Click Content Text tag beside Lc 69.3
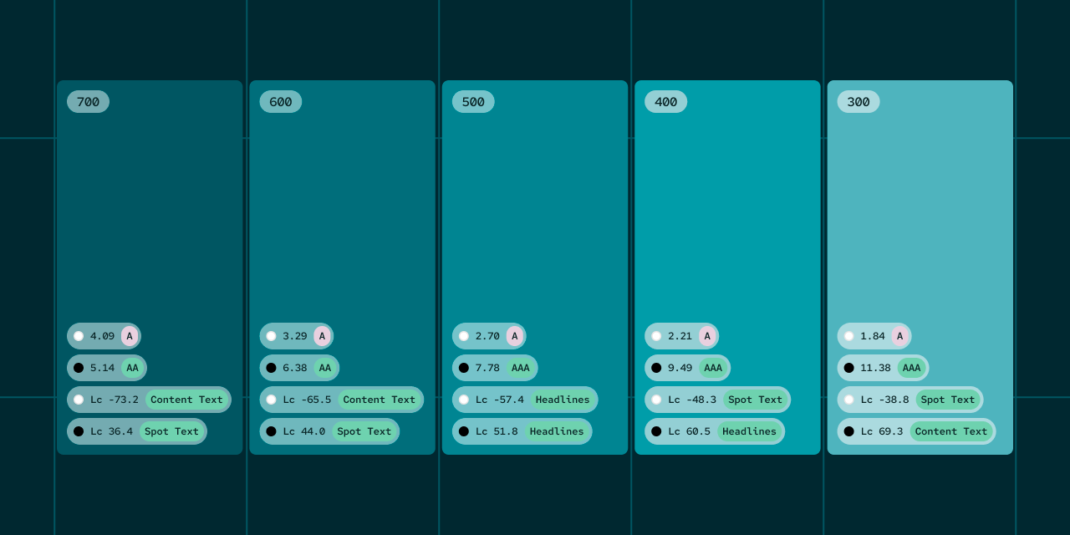The image size is (1070, 535). [951, 431]
